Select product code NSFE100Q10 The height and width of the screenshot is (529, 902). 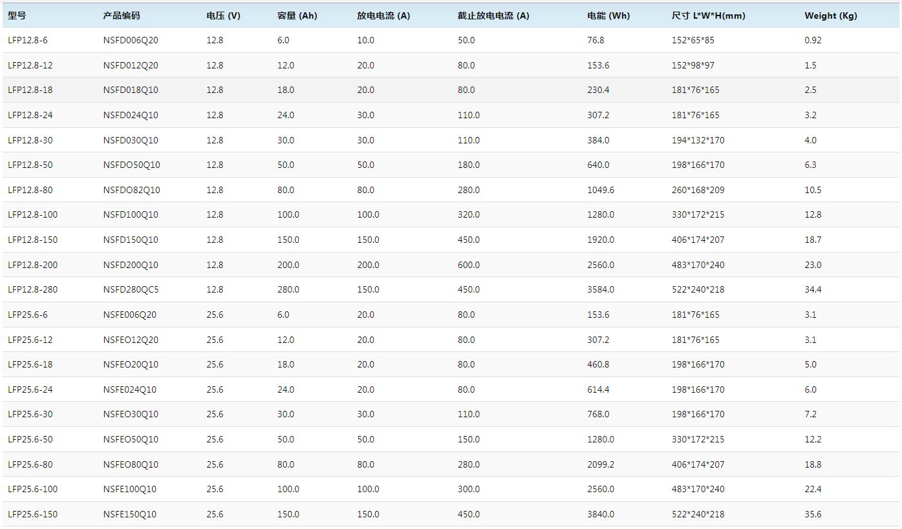point(130,489)
